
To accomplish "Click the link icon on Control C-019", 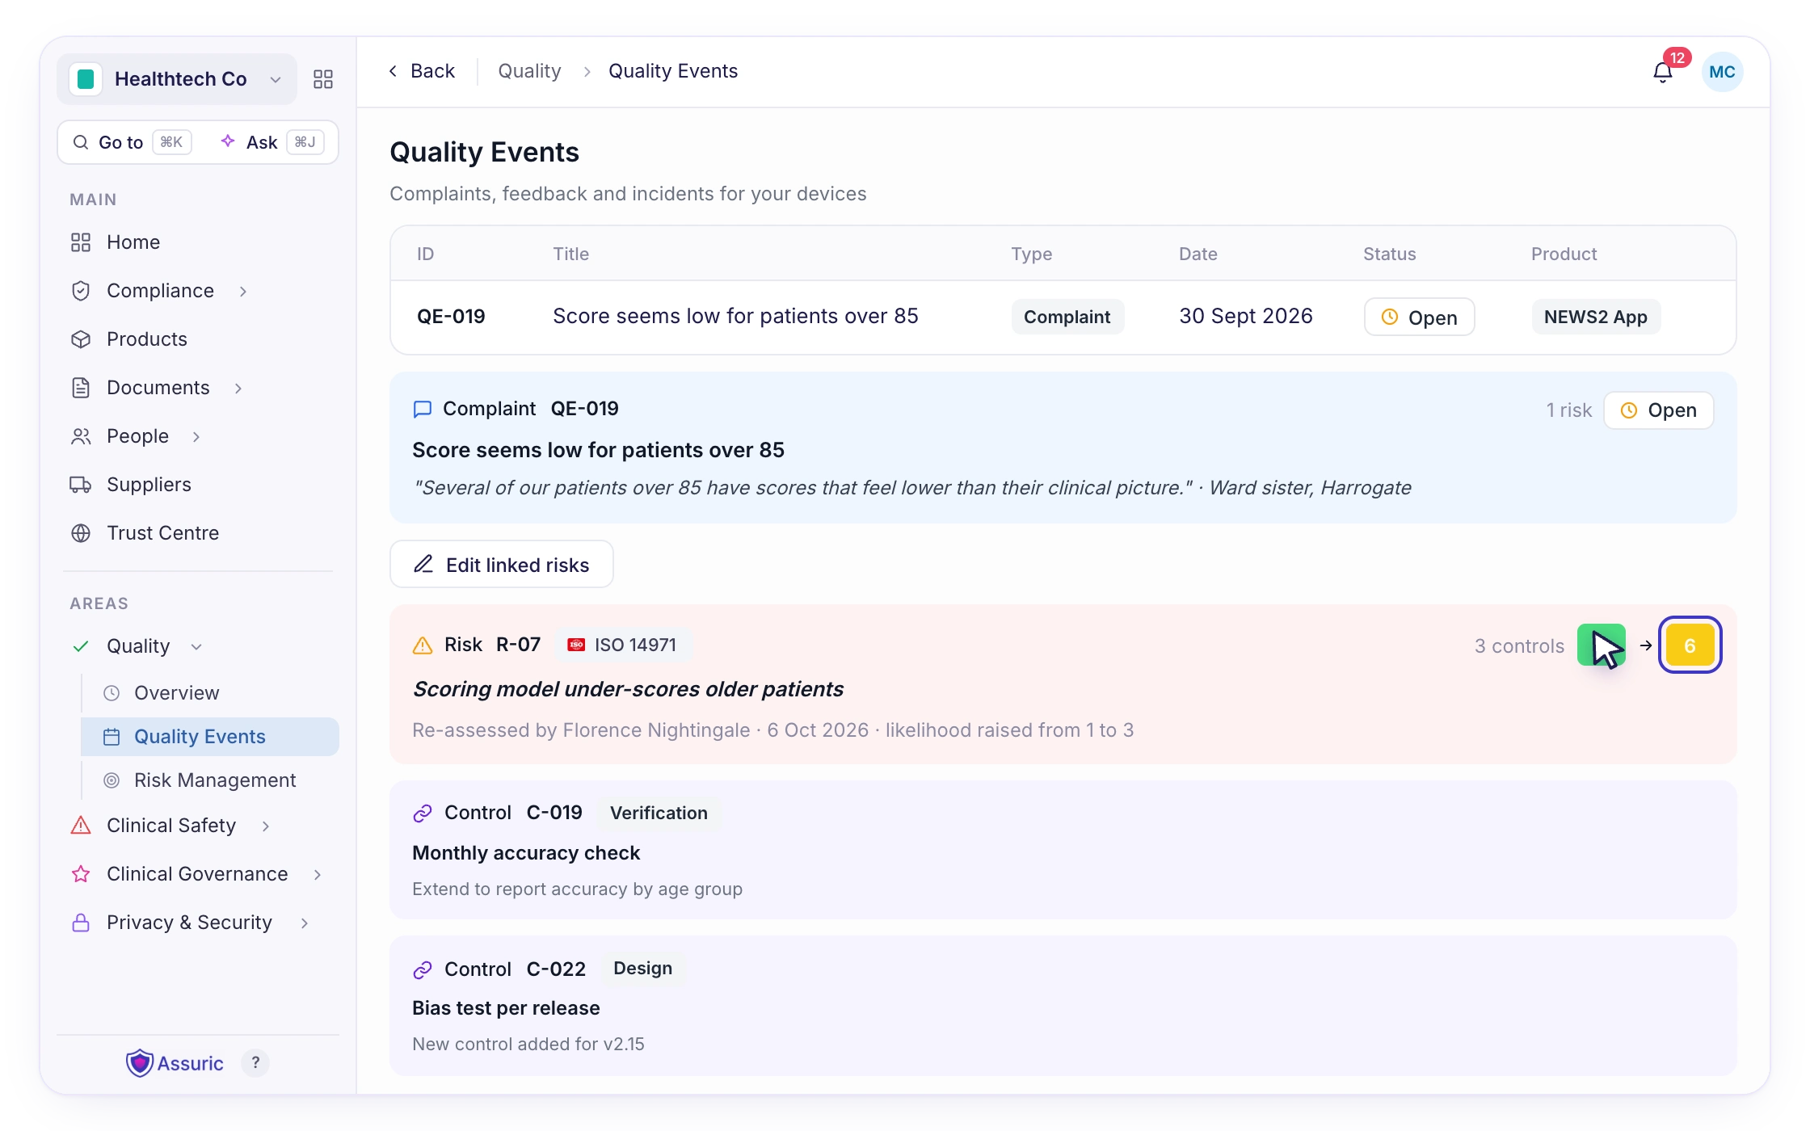I will tap(423, 814).
